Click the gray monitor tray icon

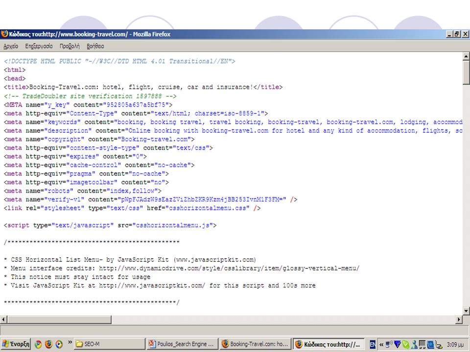pyautogui.click(x=422, y=345)
